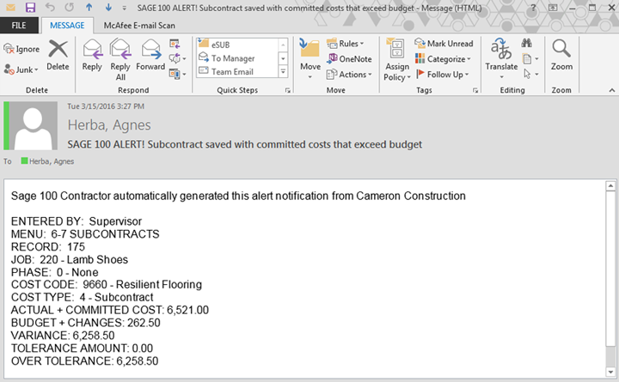Open the FILE tab
The height and width of the screenshot is (382, 619).
point(19,25)
